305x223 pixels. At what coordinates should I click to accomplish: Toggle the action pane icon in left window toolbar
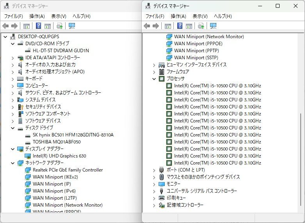[x=48, y=26]
